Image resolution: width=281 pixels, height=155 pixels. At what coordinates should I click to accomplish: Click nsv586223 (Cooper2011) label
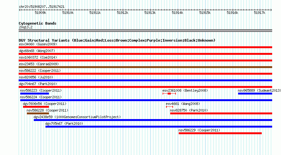[x=41, y=90]
